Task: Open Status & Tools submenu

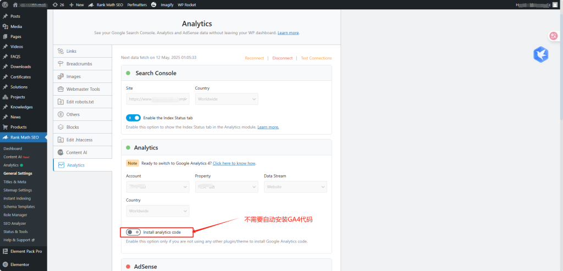Action: pyautogui.click(x=15, y=231)
